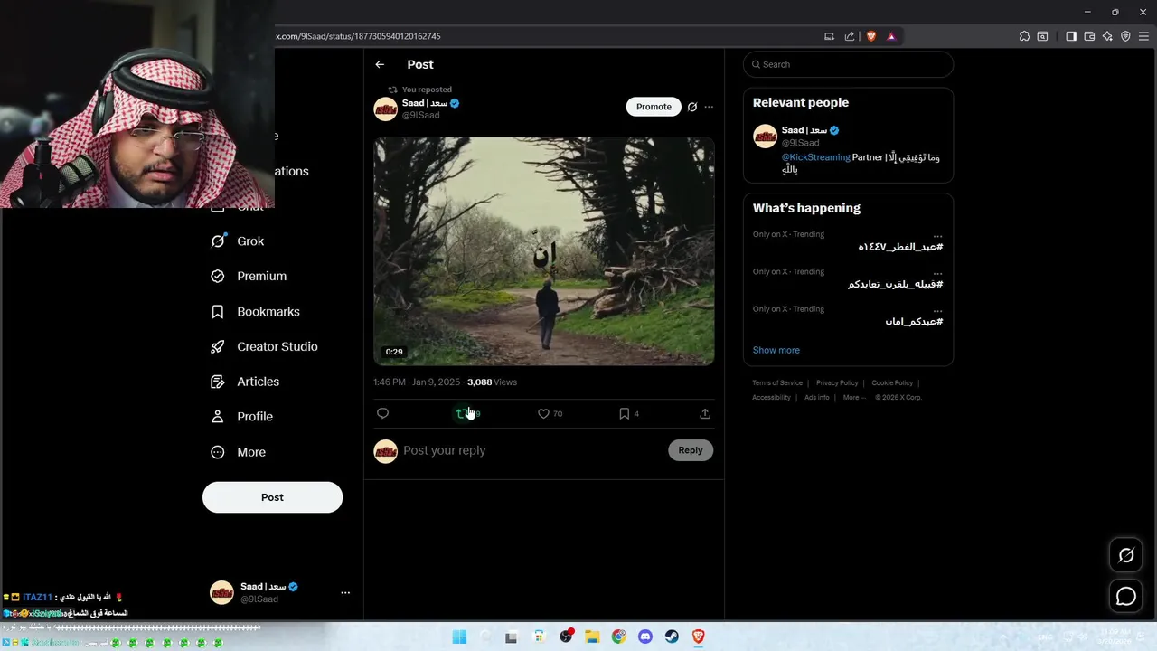1157x651 pixels.
Task: Open the floating Grok button
Action: click(x=1126, y=555)
